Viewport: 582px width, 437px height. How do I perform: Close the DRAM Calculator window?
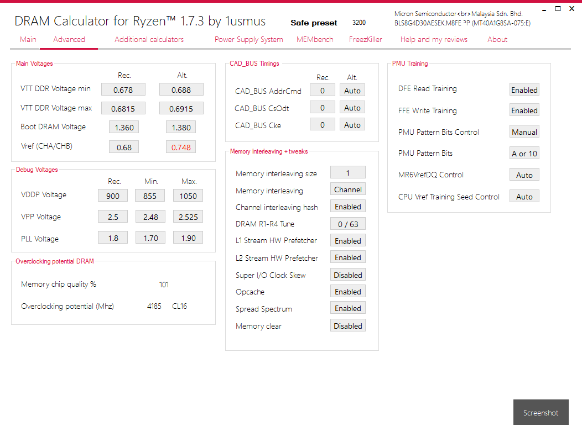571,8
